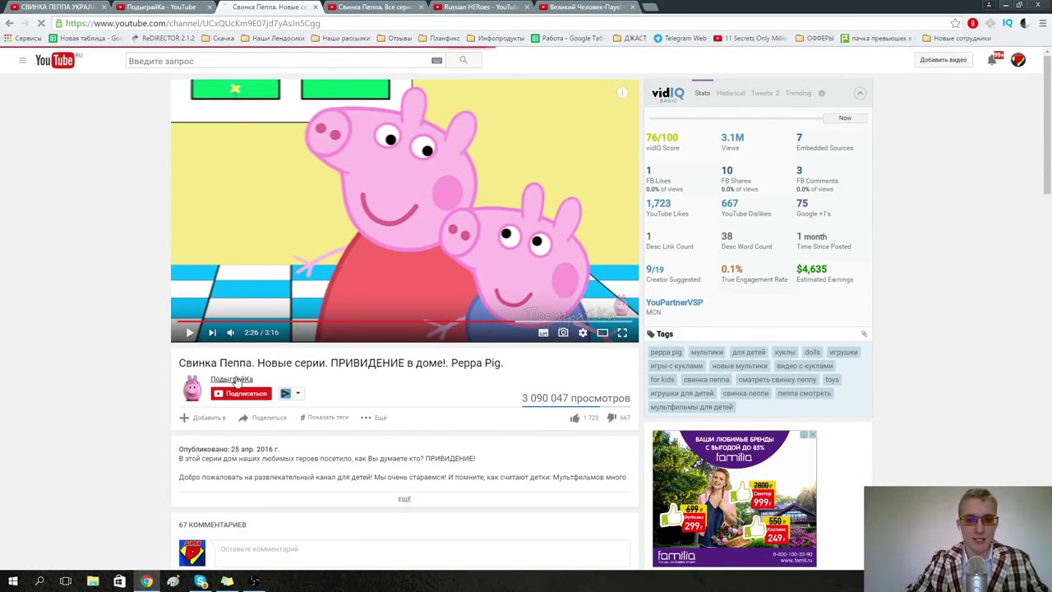Toggle subtitles on the player

click(x=543, y=332)
